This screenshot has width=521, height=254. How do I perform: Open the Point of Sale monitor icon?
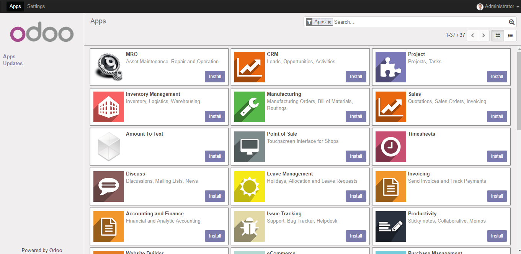click(250, 147)
